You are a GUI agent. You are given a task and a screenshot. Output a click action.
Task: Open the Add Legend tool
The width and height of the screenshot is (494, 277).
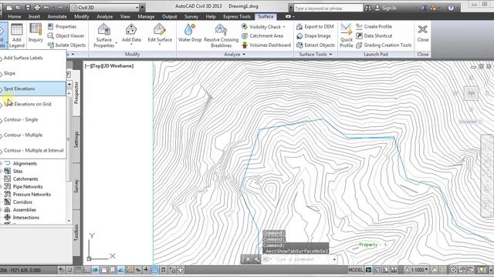click(17, 36)
